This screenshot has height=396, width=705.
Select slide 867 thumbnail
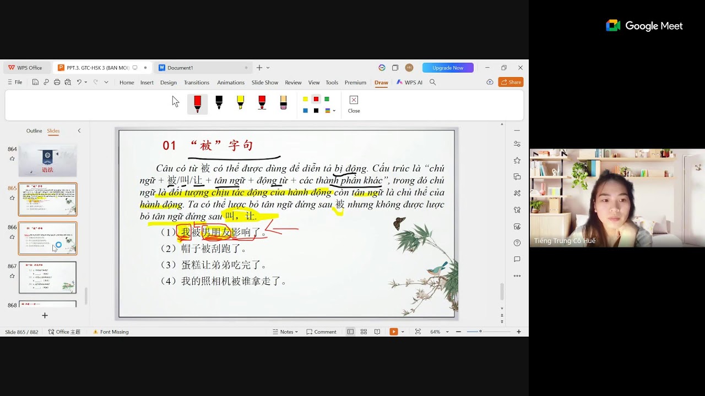[48, 277]
